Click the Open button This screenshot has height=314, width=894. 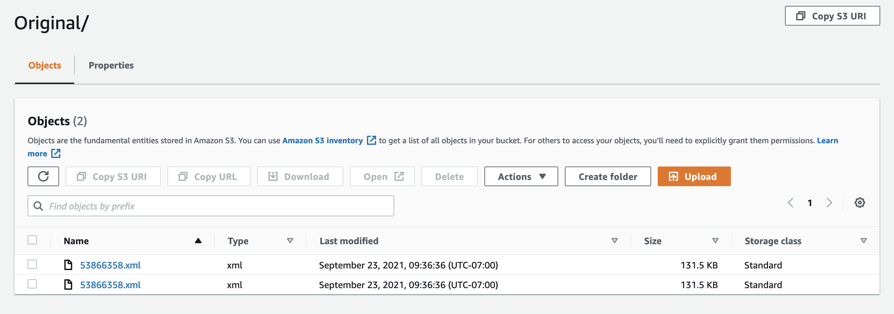(x=382, y=176)
